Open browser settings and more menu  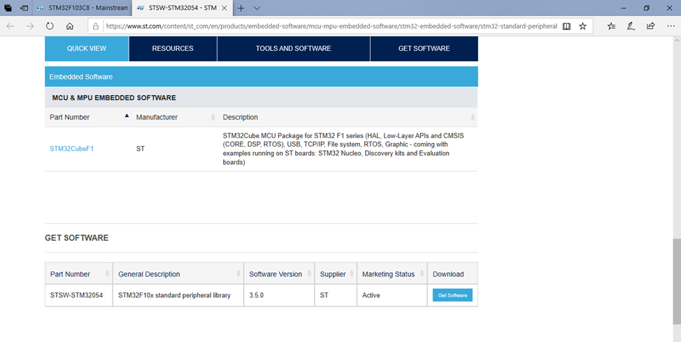click(x=671, y=26)
